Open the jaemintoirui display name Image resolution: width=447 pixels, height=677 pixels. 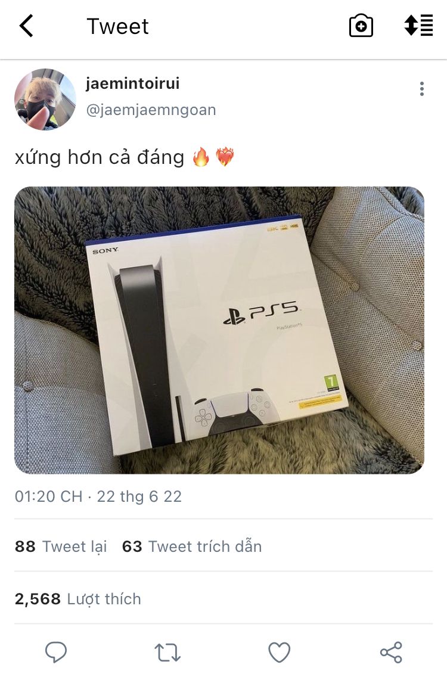point(132,83)
